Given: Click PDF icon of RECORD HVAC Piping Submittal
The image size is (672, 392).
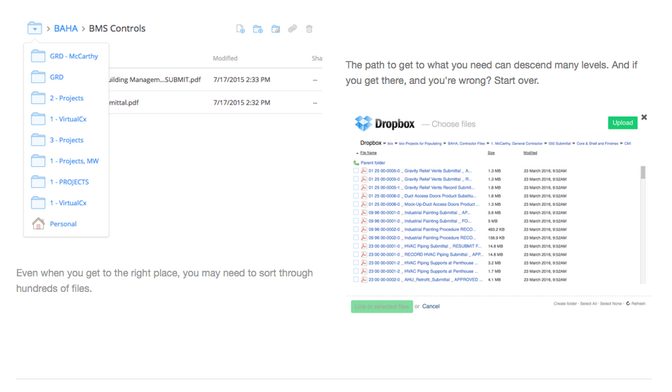Looking at the screenshot, I should point(364,255).
